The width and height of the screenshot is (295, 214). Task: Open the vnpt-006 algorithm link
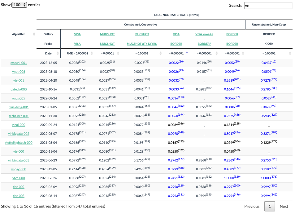click(19, 72)
